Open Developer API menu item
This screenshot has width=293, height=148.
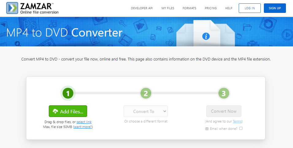point(142,8)
